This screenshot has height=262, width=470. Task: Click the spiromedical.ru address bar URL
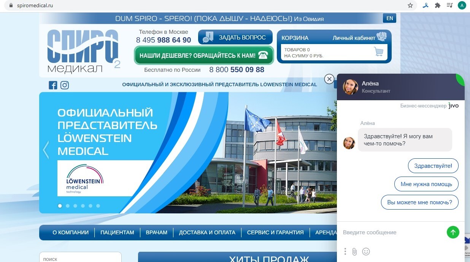pos(35,5)
